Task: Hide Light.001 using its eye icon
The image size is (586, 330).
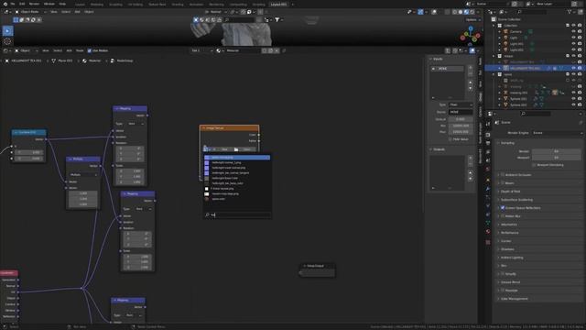Action: [574, 44]
